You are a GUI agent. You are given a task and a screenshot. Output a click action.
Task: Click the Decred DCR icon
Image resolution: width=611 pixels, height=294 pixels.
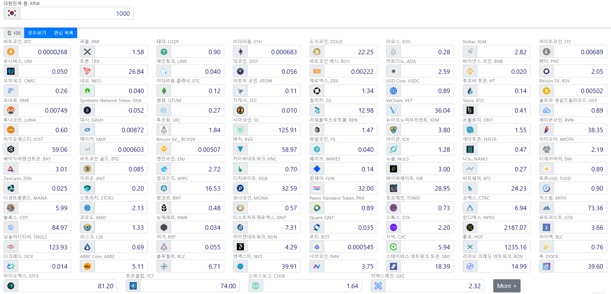coord(11,266)
